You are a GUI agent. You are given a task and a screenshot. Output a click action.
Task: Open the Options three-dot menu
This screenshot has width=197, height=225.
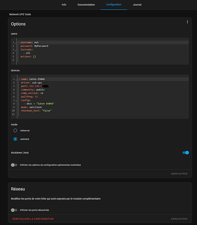188,22
